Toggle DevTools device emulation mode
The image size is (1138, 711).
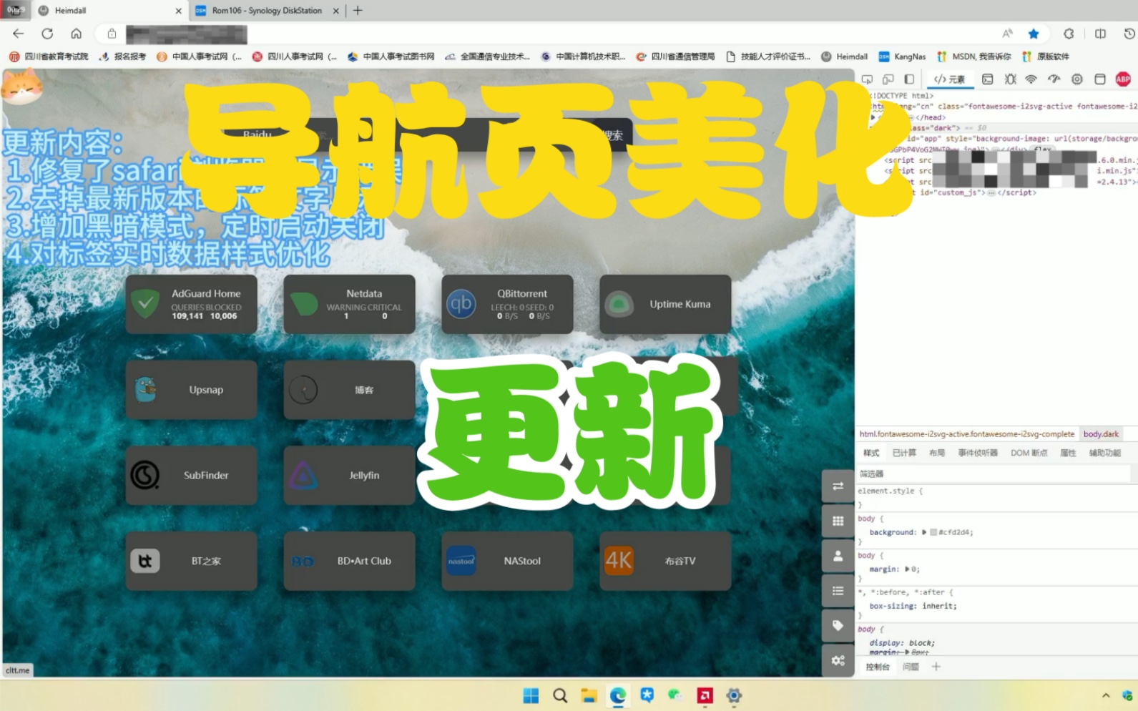click(888, 79)
